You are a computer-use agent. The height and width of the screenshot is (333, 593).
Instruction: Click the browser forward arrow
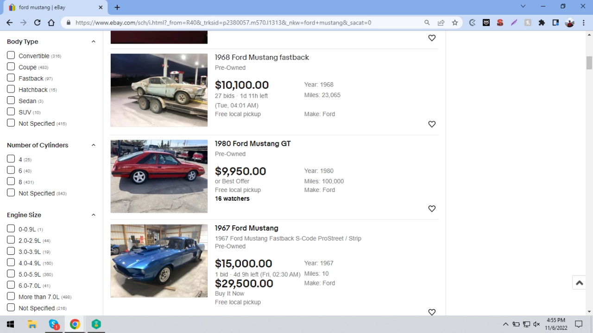[23, 22]
